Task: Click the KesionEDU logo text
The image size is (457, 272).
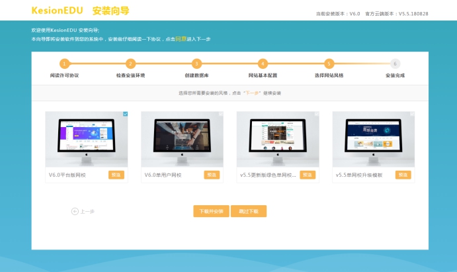Action: (x=57, y=11)
